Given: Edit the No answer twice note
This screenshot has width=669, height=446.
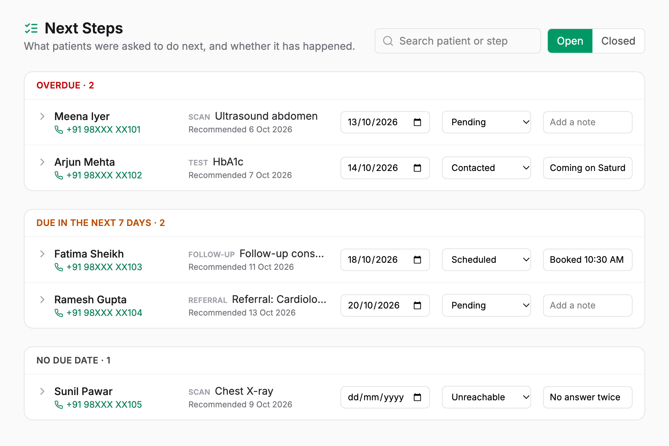Looking at the screenshot, I should point(588,397).
